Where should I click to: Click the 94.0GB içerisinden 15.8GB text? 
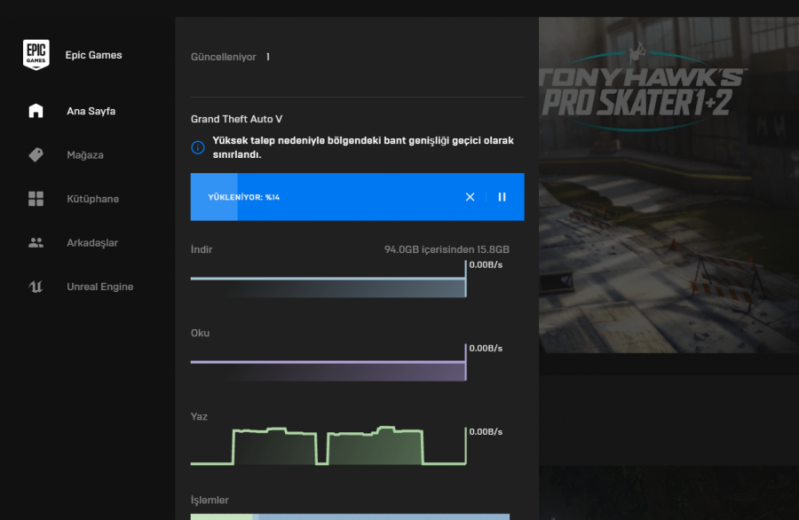[447, 249]
